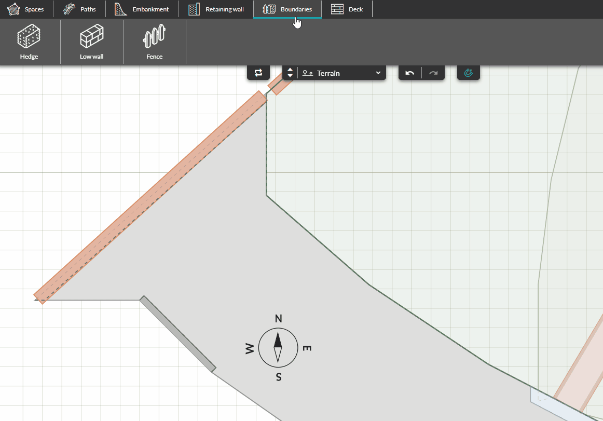Enable magnet snapping
Image resolution: width=603 pixels, height=421 pixels.
(x=469, y=73)
